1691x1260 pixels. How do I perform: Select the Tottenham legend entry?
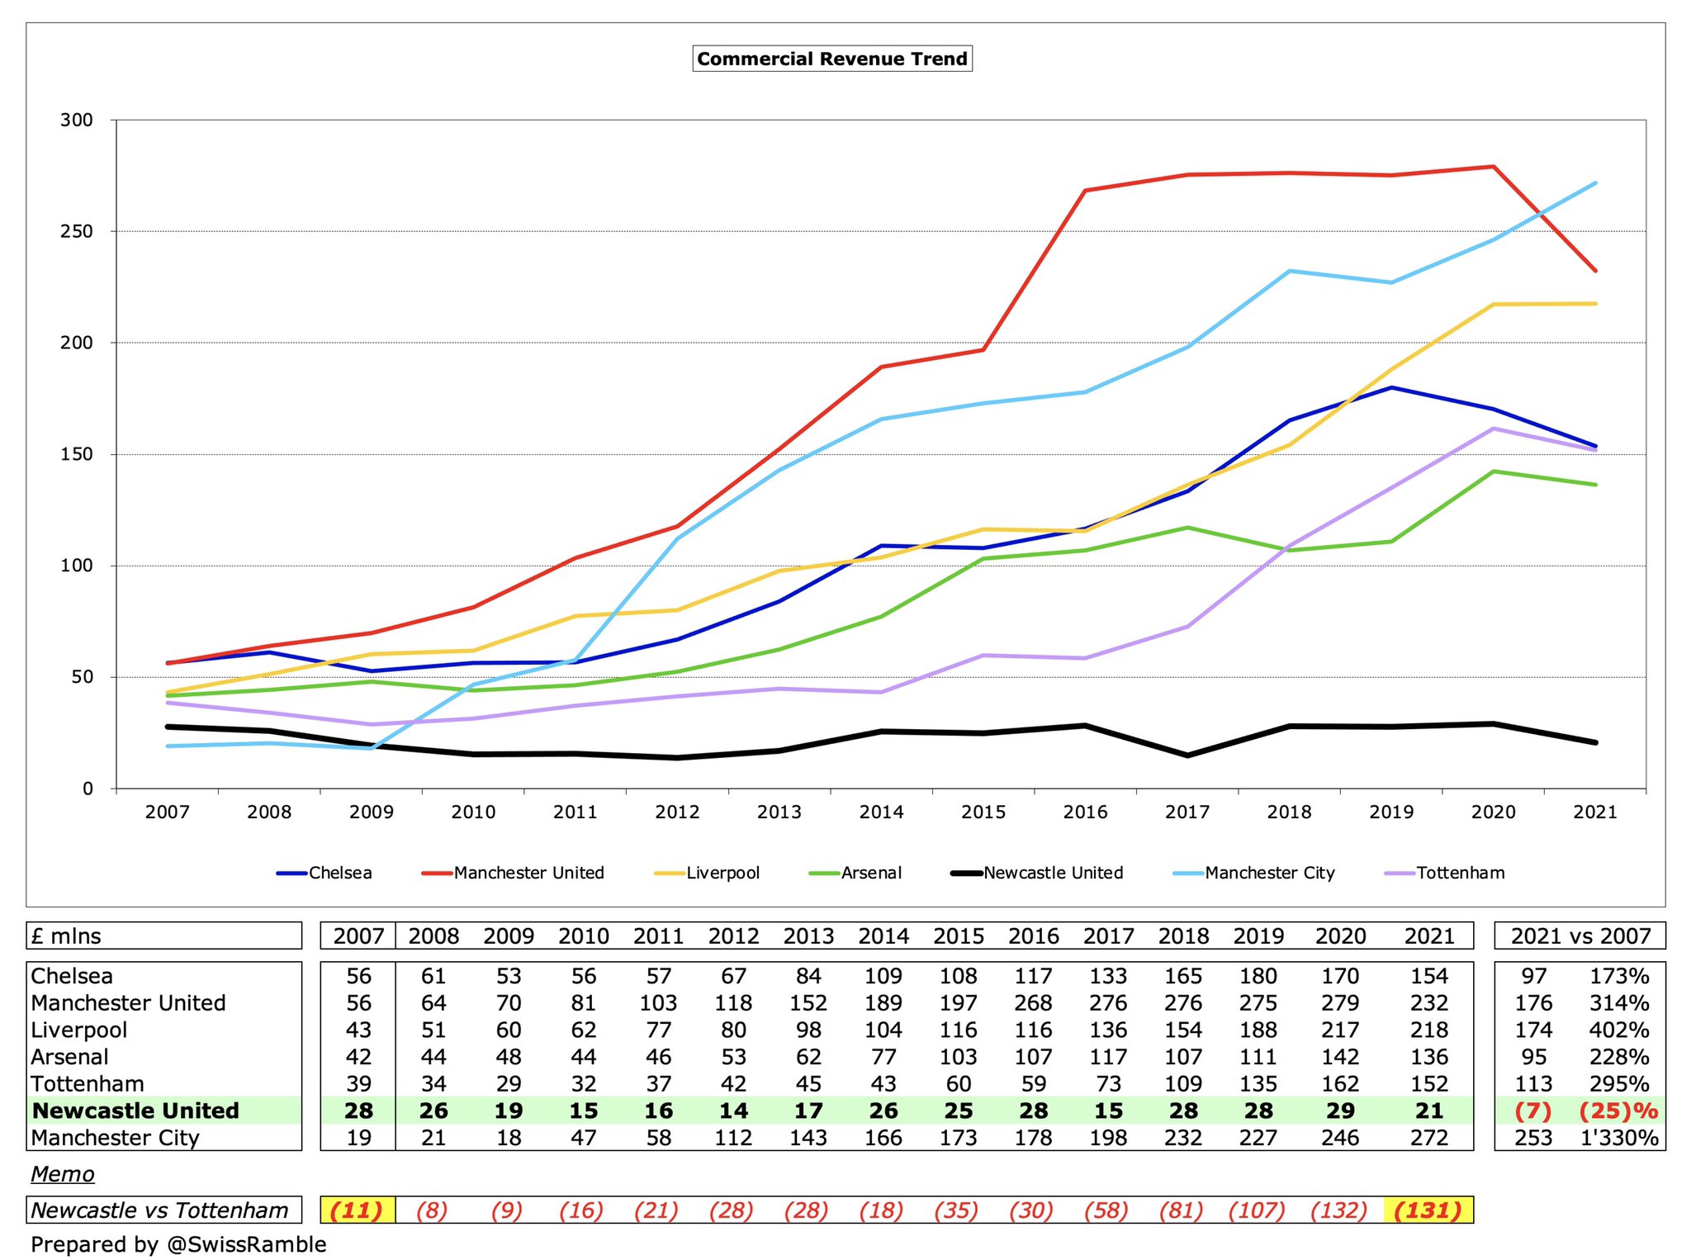pyautogui.click(x=1445, y=873)
